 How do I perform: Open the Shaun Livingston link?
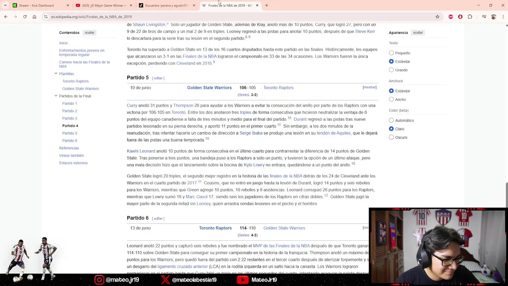tap(149, 25)
